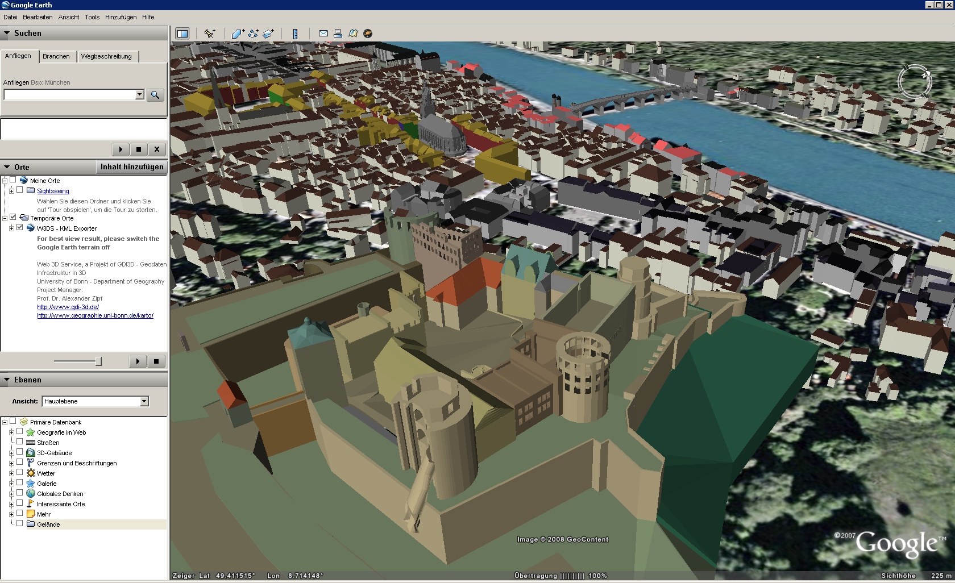The height and width of the screenshot is (583, 955).
Task: Toggle Sightseeing folder checkbox
Action: [19, 190]
